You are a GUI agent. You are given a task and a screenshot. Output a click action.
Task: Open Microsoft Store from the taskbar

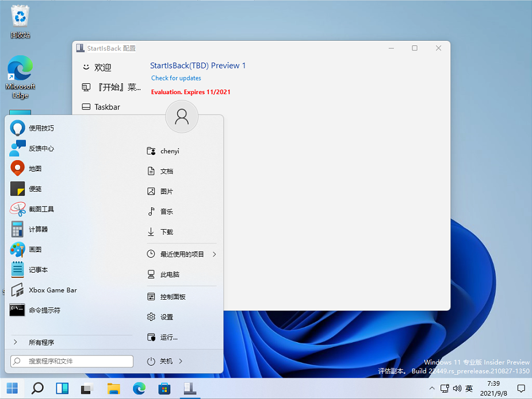(164, 388)
